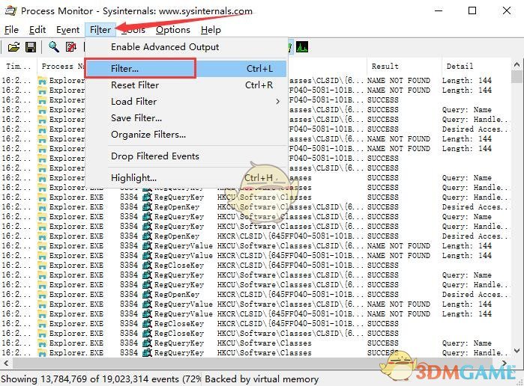Toggle the profiling events green graph icon
Screen dimensions: 524x386
pyautogui.click(x=302, y=47)
